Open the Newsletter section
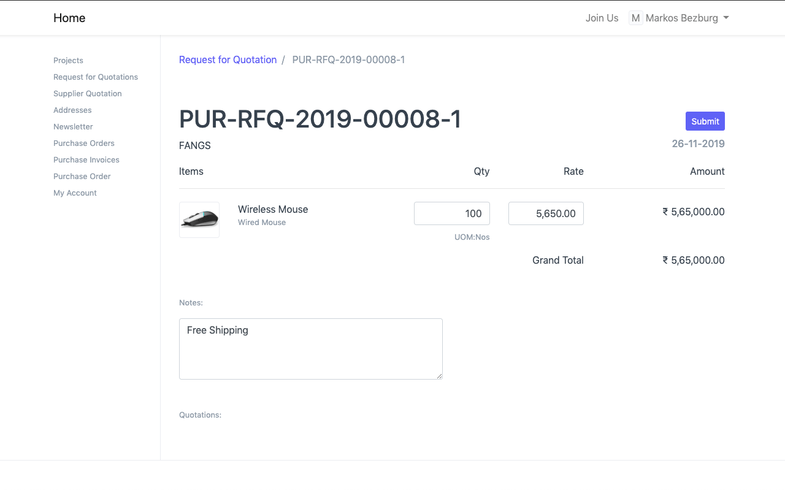This screenshot has height=490, width=785. coord(73,126)
